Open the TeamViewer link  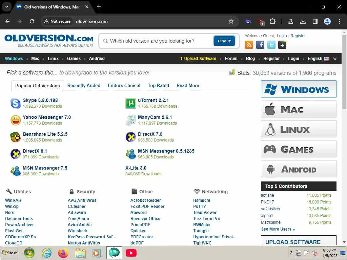[x=205, y=213]
